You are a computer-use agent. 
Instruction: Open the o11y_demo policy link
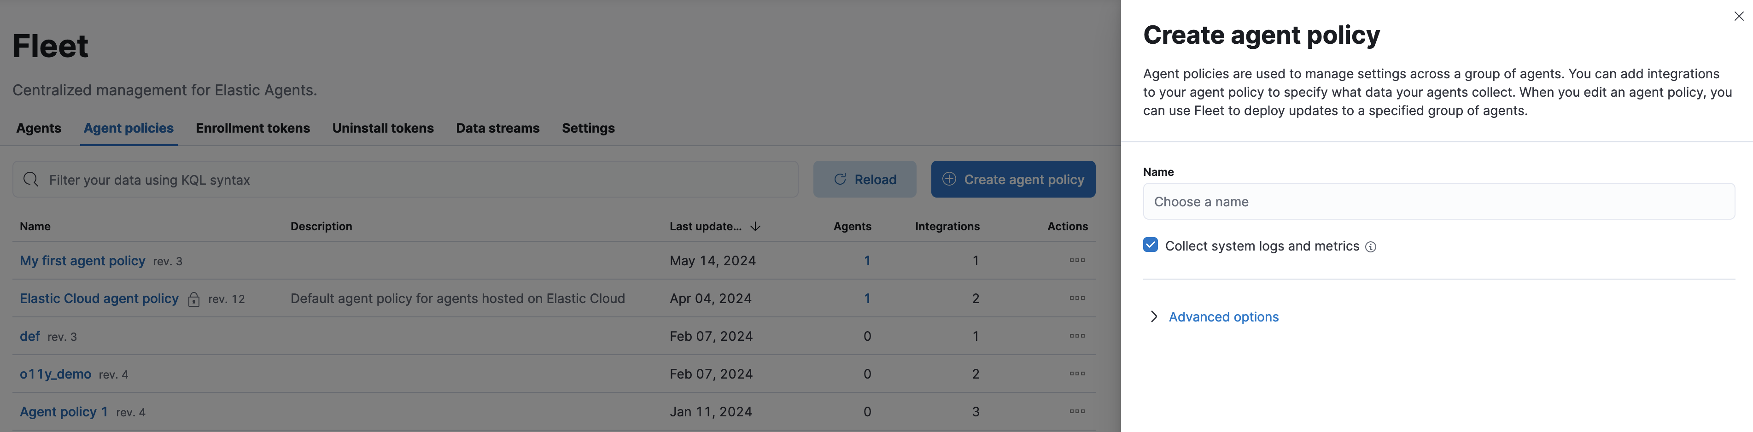click(55, 374)
